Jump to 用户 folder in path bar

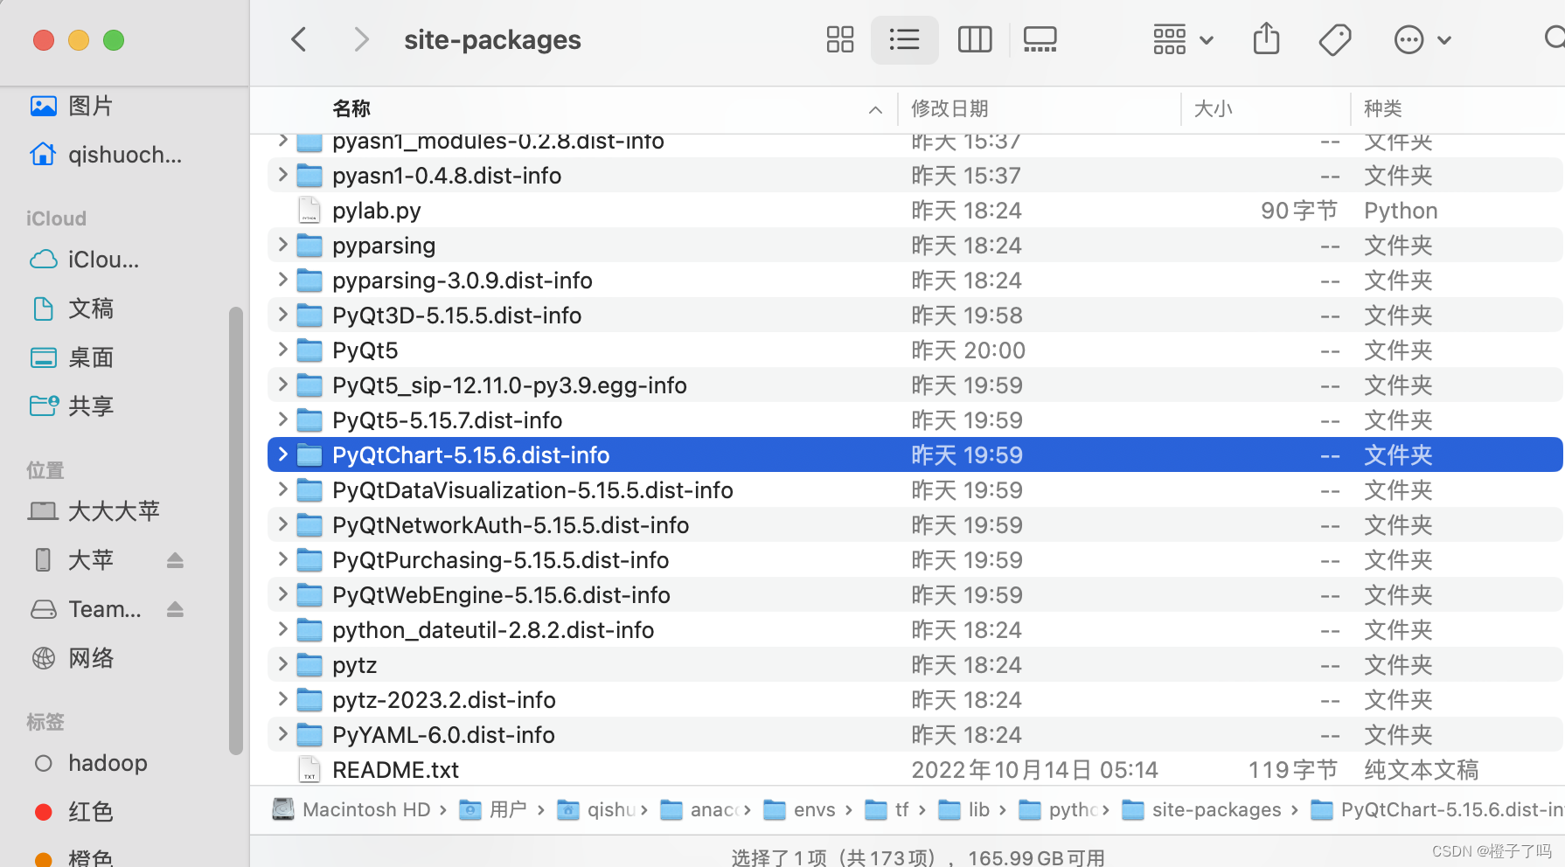pyautogui.click(x=493, y=810)
